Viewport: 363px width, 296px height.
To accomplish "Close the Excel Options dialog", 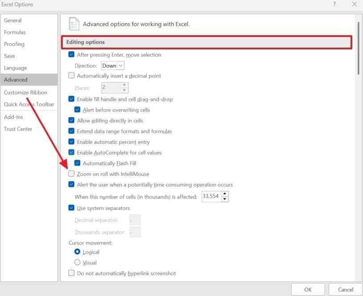I will point(354,4).
